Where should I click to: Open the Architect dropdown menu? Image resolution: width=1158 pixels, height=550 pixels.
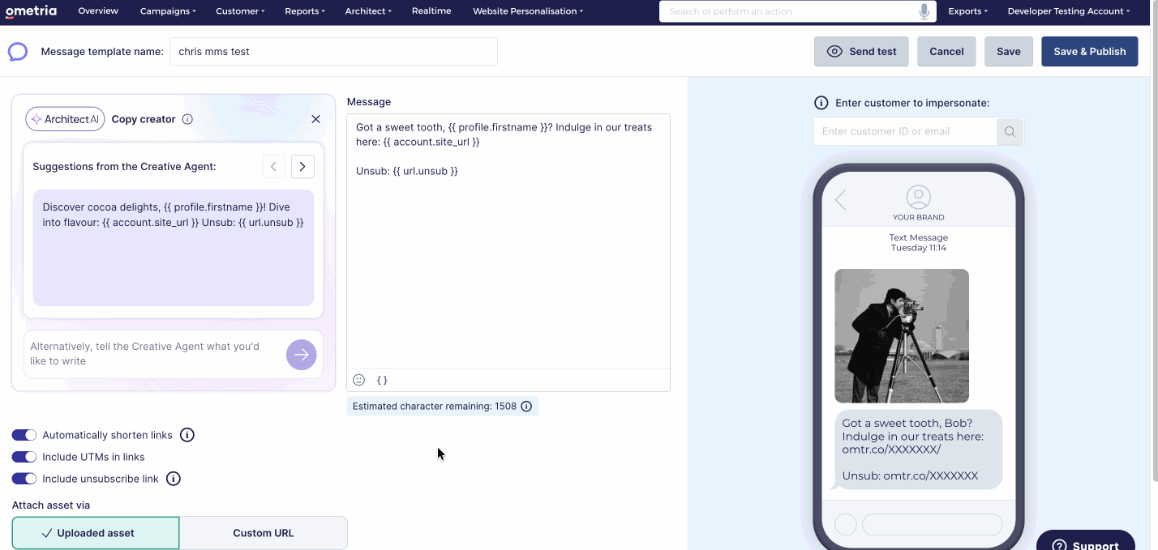pos(368,11)
